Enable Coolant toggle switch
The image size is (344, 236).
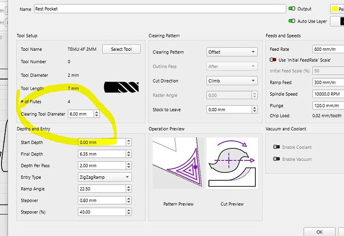click(x=276, y=147)
